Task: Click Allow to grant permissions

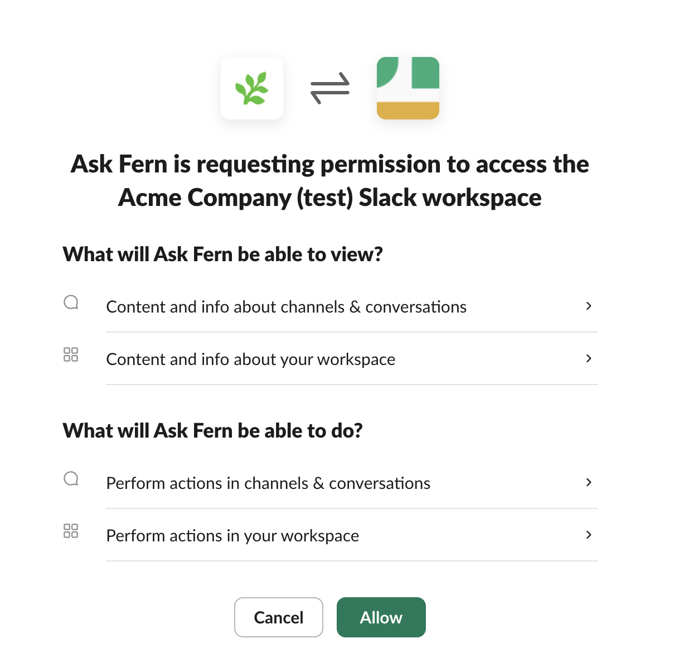Action: click(x=381, y=617)
